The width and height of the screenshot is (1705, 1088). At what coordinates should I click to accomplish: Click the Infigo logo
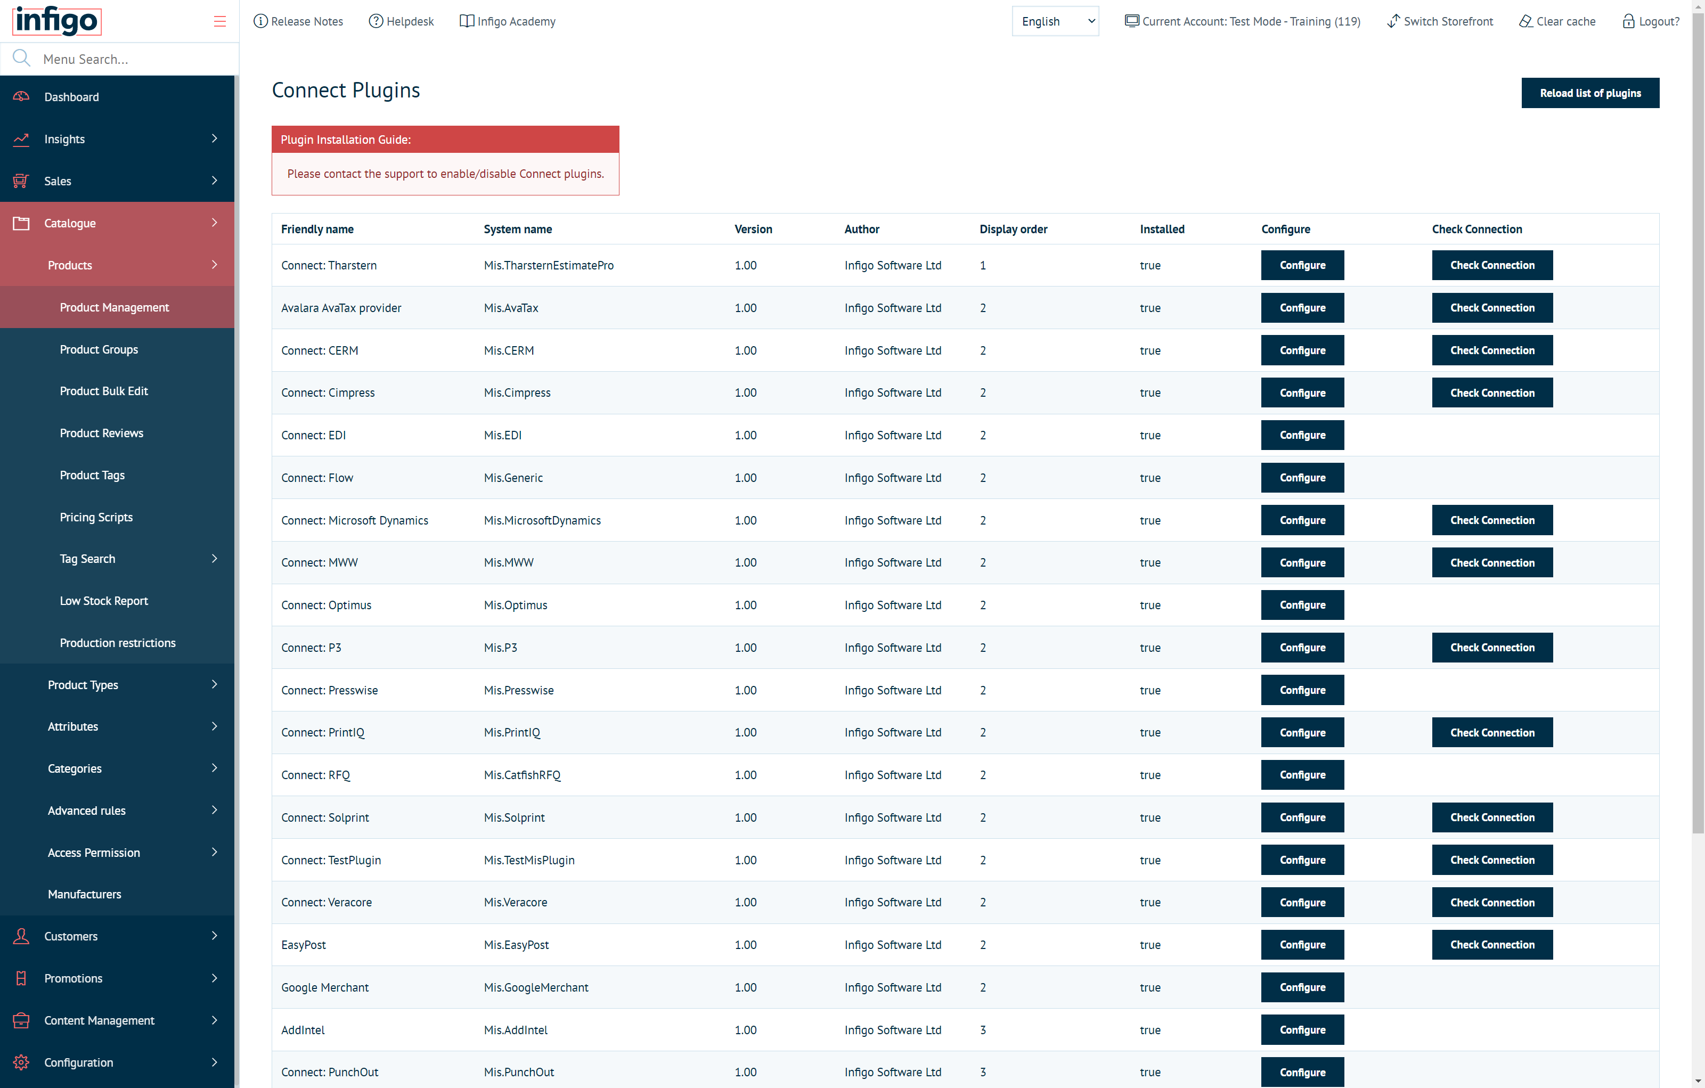pyautogui.click(x=56, y=21)
